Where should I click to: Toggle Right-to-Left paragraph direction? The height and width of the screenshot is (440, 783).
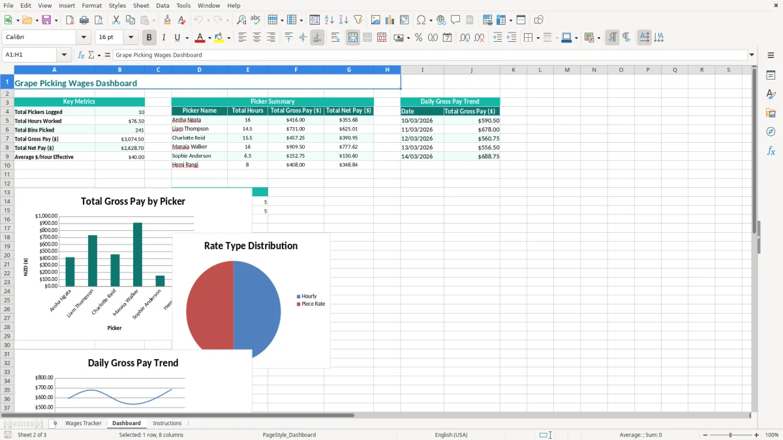coord(626,38)
